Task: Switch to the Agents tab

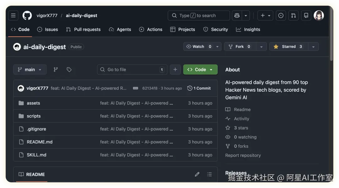Action: pos(120,30)
